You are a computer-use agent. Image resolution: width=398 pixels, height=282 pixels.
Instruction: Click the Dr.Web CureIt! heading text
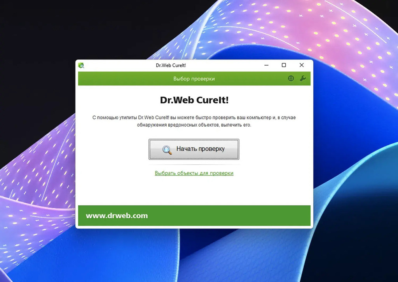coord(194,100)
